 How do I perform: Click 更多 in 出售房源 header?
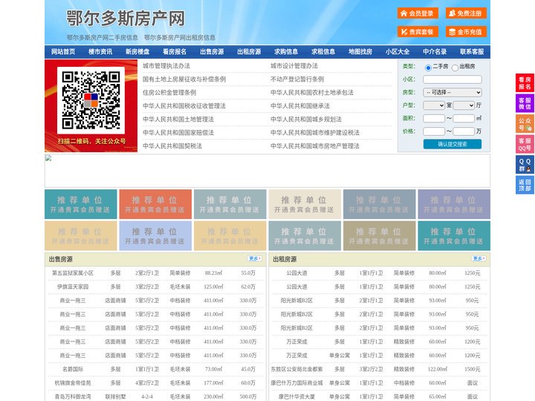point(255,259)
